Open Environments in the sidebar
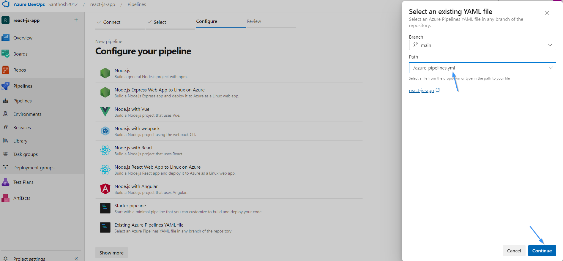The height and width of the screenshot is (261, 563). tap(42, 114)
